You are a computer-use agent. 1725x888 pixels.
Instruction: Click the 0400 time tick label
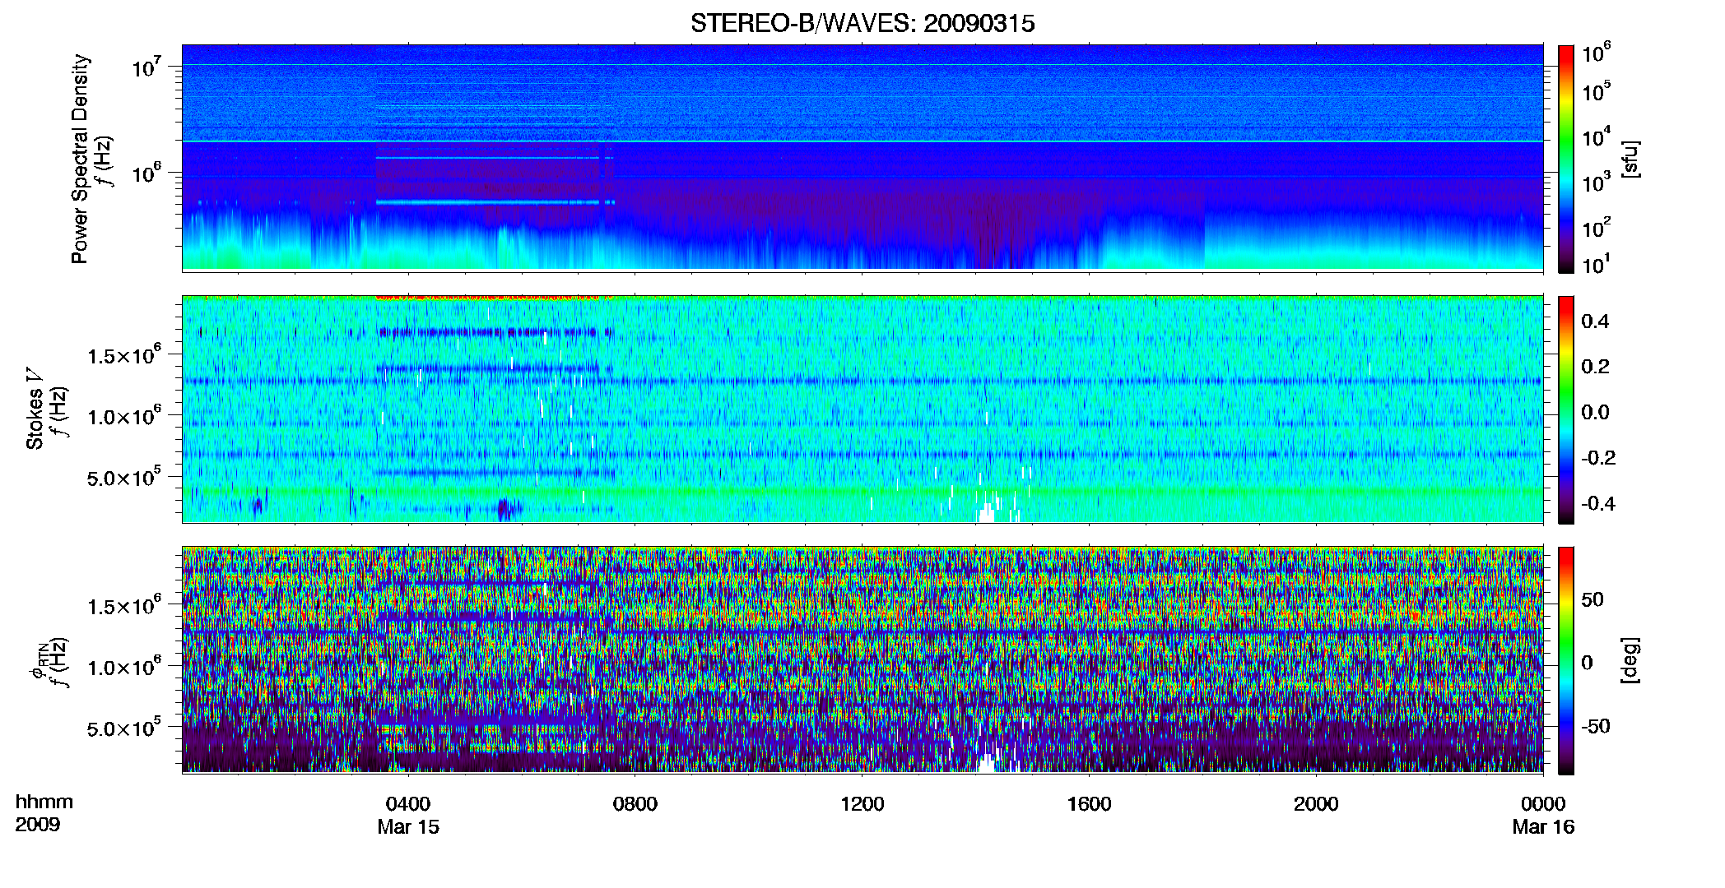coord(408,803)
